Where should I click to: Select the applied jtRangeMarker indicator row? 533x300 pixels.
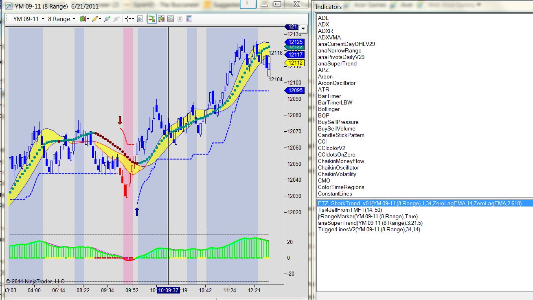tap(424, 216)
